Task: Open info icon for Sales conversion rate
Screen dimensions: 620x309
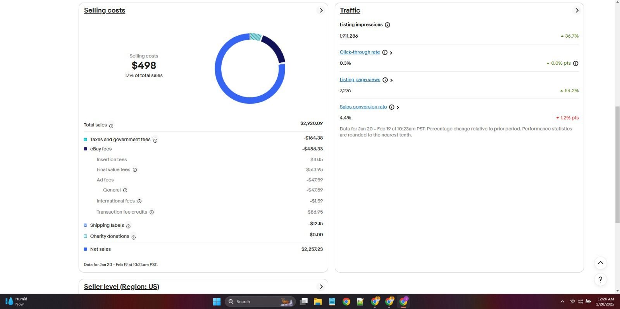Action: tap(392, 107)
